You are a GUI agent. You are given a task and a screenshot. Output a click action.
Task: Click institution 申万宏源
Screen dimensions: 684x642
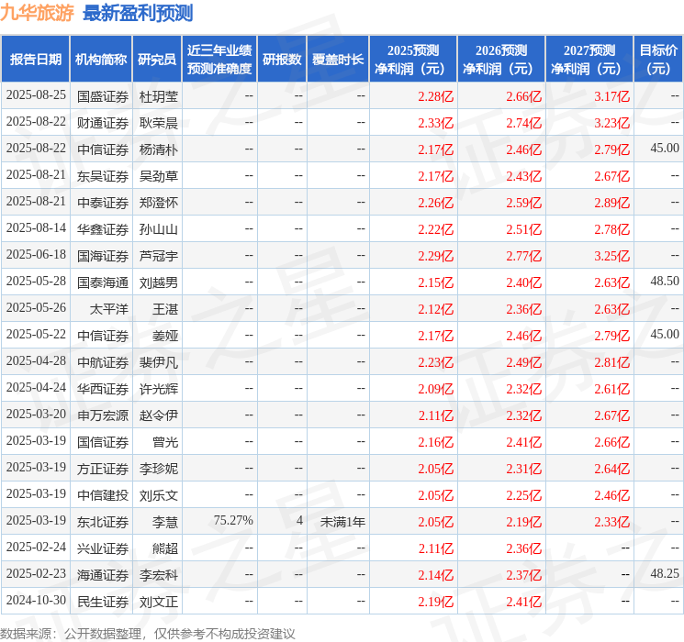103,415
